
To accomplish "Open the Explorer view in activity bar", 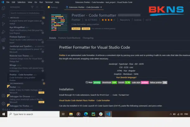I will coord(3,8).
